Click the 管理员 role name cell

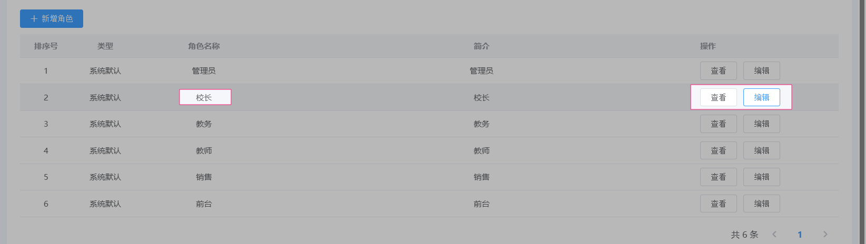204,71
